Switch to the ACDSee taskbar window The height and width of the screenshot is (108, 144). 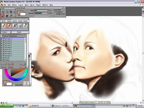pos(61,106)
